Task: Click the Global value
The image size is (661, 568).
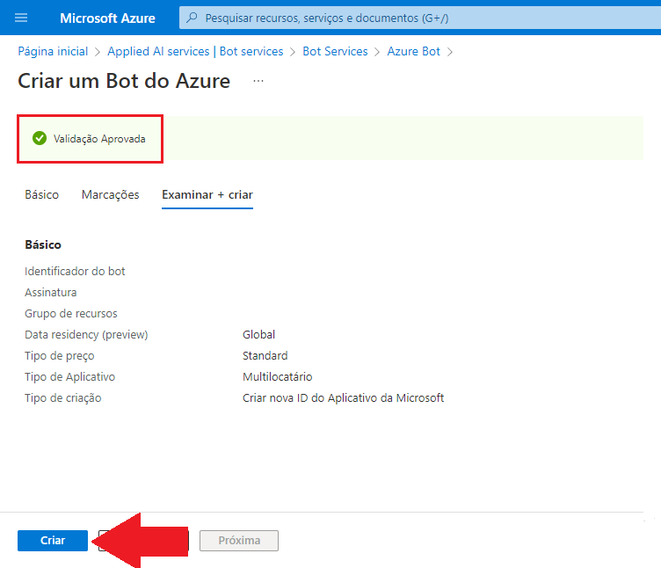Action: pos(258,334)
